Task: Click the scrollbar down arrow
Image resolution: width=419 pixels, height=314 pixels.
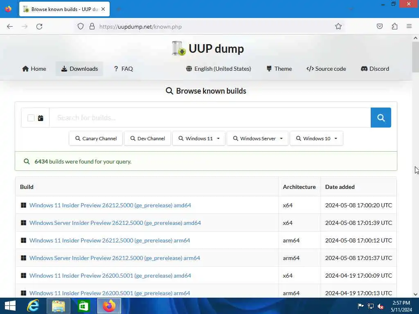Action: coord(415,294)
